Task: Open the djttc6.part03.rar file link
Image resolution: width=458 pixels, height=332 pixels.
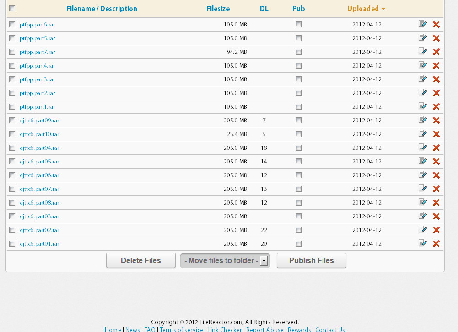Action: pyautogui.click(x=39, y=216)
